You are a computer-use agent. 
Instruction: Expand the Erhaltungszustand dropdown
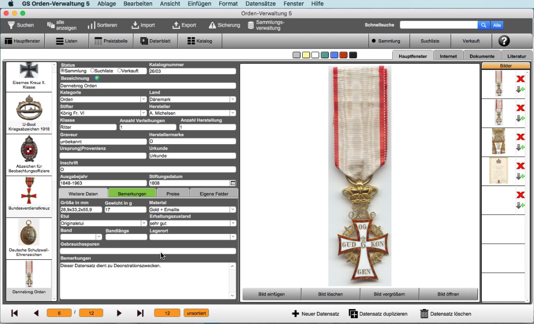coord(232,223)
